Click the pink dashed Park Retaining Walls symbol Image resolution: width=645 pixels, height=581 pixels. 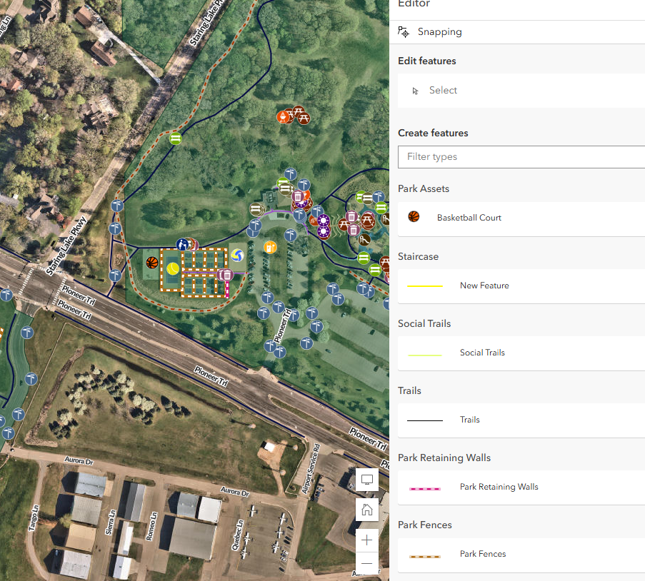(x=425, y=487)
